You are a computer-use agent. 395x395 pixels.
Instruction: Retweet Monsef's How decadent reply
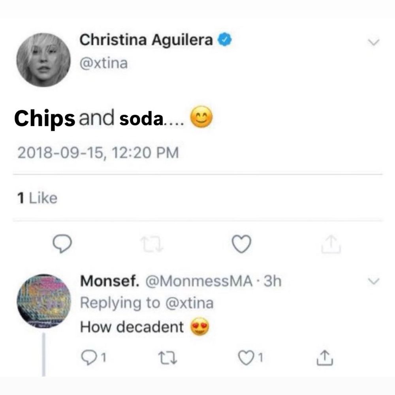167,358
